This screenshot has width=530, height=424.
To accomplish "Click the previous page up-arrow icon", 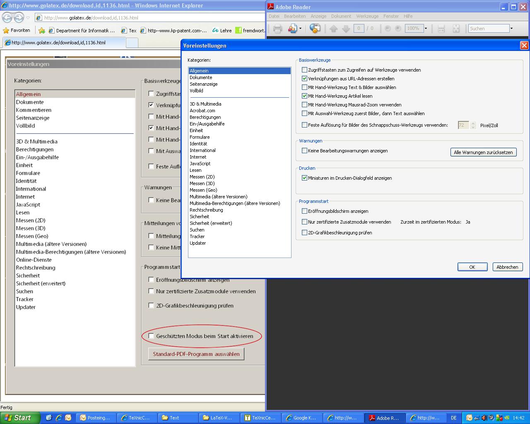I will pyautogui.click(x=334, y=29).
